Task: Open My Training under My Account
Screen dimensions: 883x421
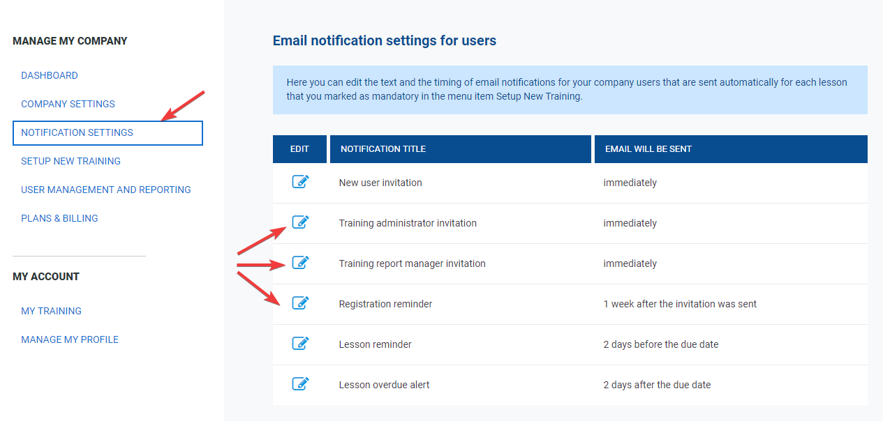Action: pos(51,311)
